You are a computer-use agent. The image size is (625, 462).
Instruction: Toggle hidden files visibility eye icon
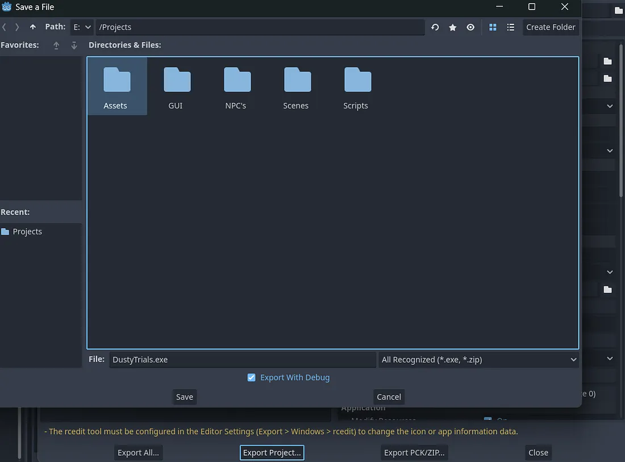pyautogui.click(x=470, y=27)
